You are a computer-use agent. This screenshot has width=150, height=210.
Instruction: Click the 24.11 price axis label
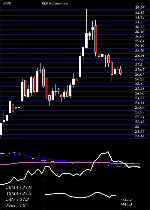tap(140, 103)
